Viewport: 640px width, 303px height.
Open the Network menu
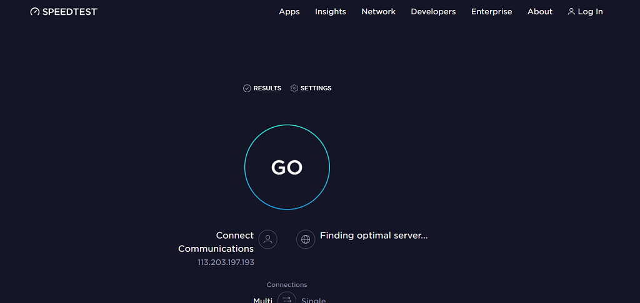pyautogui.click(x=378, y=12)
